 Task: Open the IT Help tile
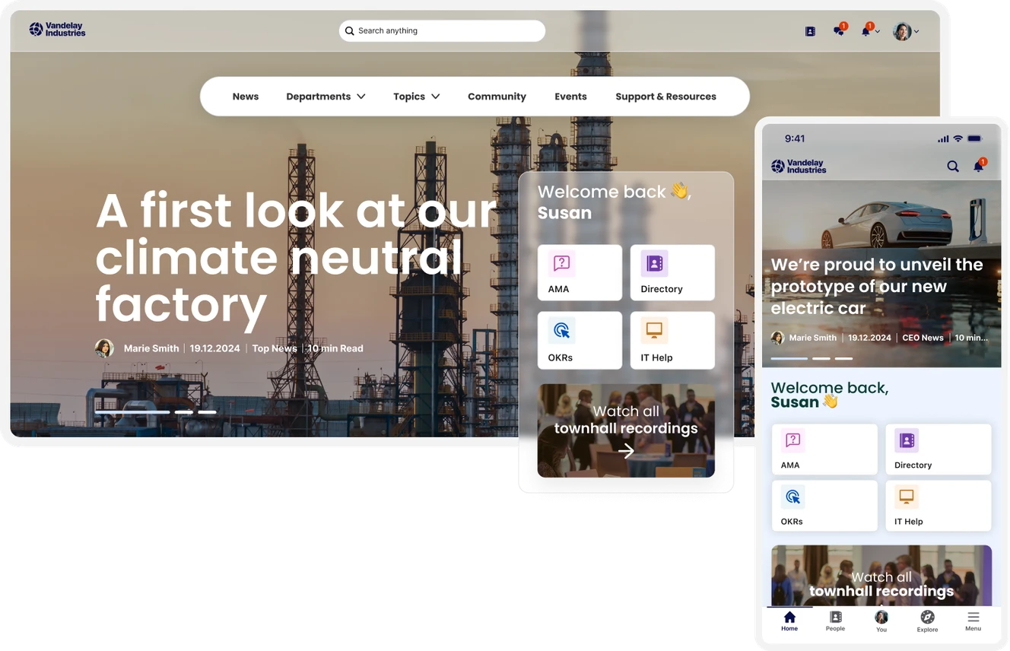point(672,340)
